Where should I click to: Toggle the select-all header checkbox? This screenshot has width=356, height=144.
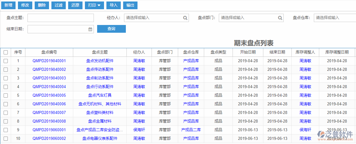coord(6,52)
